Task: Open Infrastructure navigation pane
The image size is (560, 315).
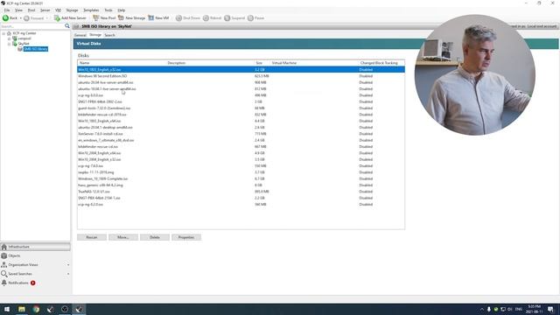Action: (35, 247)
